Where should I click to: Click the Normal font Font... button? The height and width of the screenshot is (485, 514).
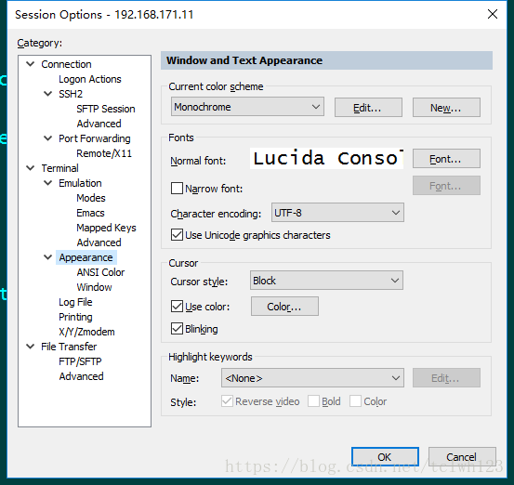click(446, 159)
